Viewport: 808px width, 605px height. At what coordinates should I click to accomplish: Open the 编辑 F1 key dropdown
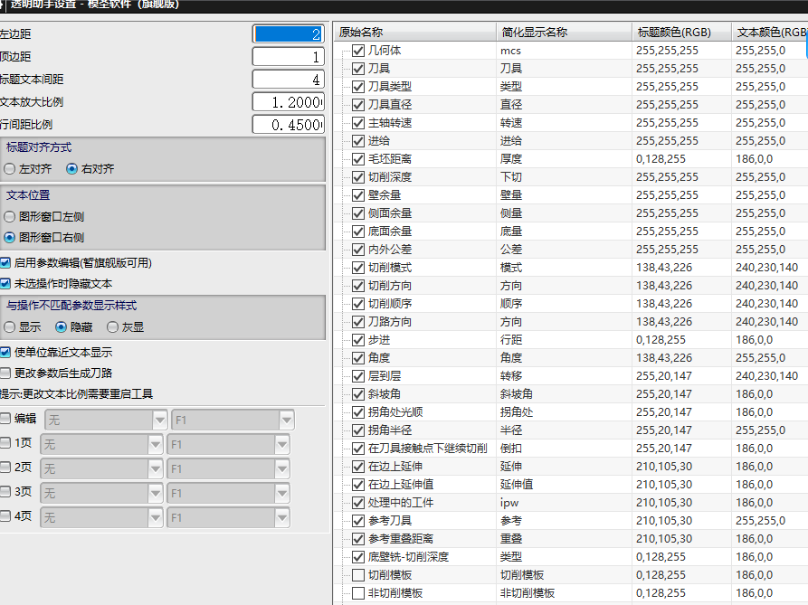coord(233,421)
